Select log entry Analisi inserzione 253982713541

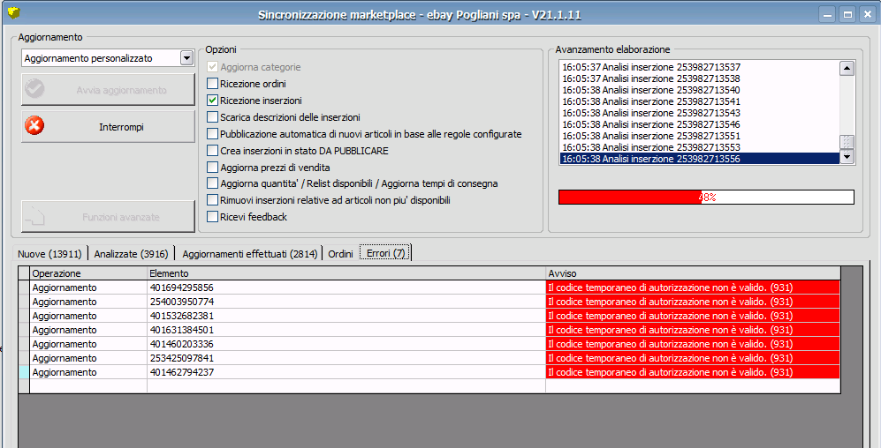pyautogui.click(x=700, y=101)
